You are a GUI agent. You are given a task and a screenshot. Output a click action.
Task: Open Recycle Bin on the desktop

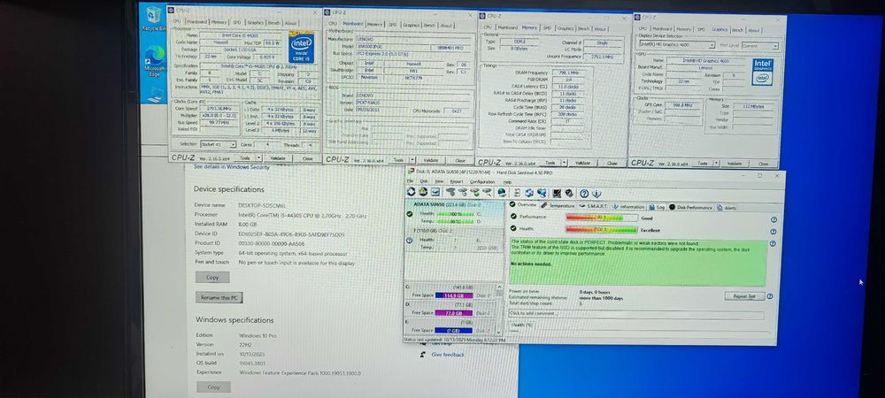coord(153,19)
